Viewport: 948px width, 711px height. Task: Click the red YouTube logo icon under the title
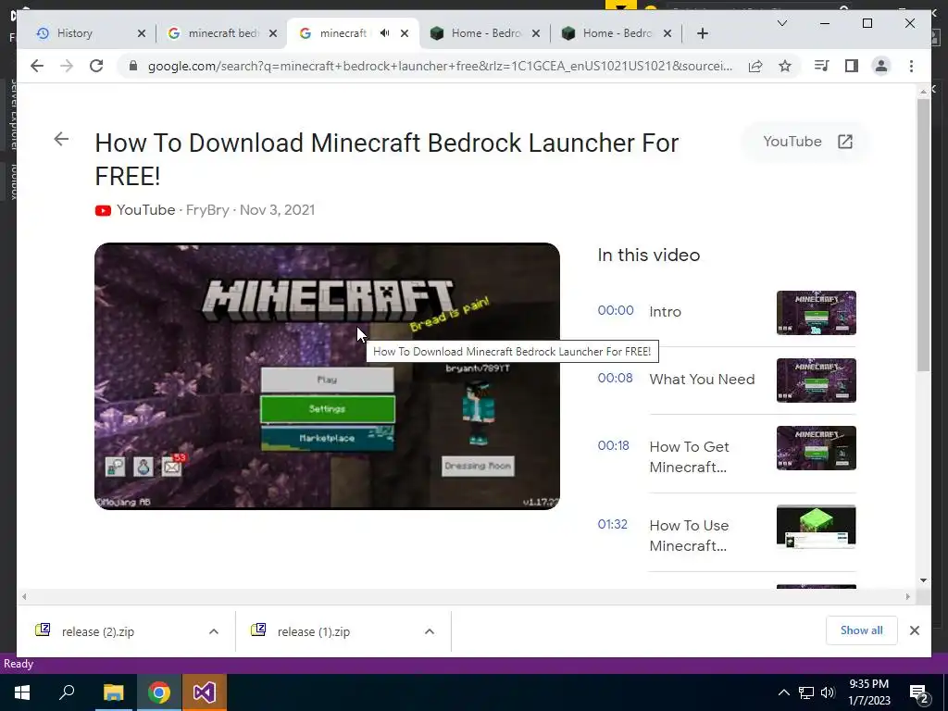(103, 210)
